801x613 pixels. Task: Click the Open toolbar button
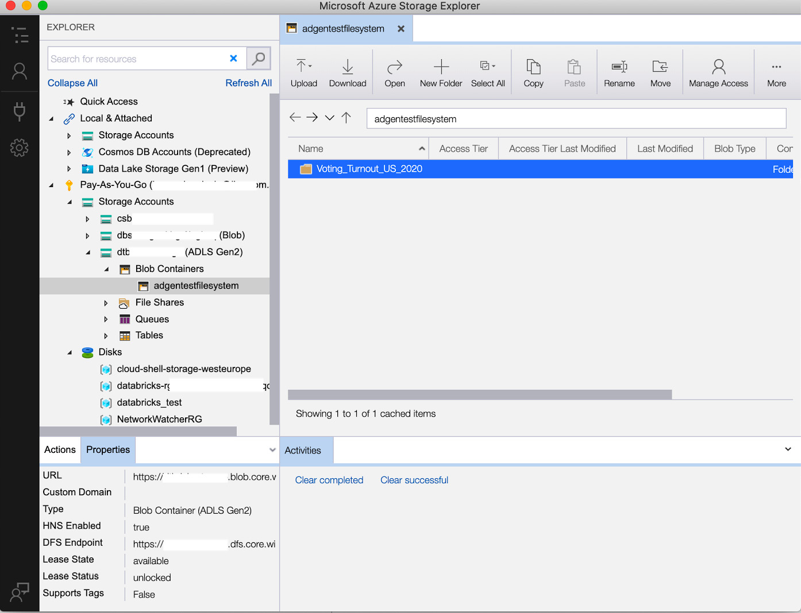click(x=395, y=73)
